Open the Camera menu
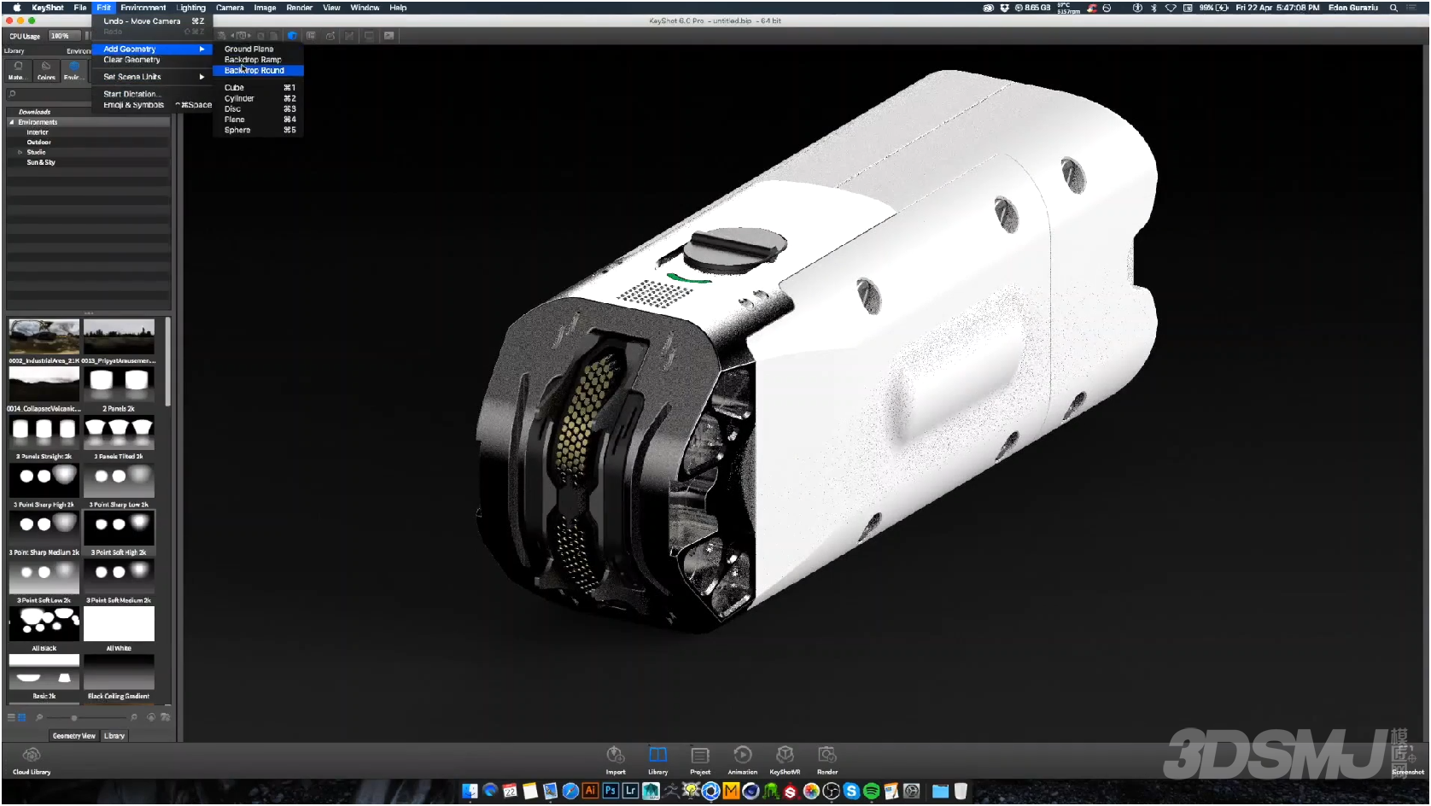The image size is (1431, 806). tap(230, 8)
